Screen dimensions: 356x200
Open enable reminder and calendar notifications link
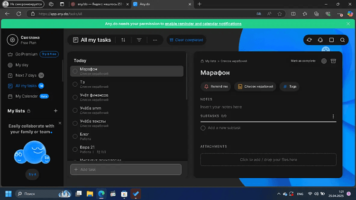pyautogui.click(x=203, y=24)
